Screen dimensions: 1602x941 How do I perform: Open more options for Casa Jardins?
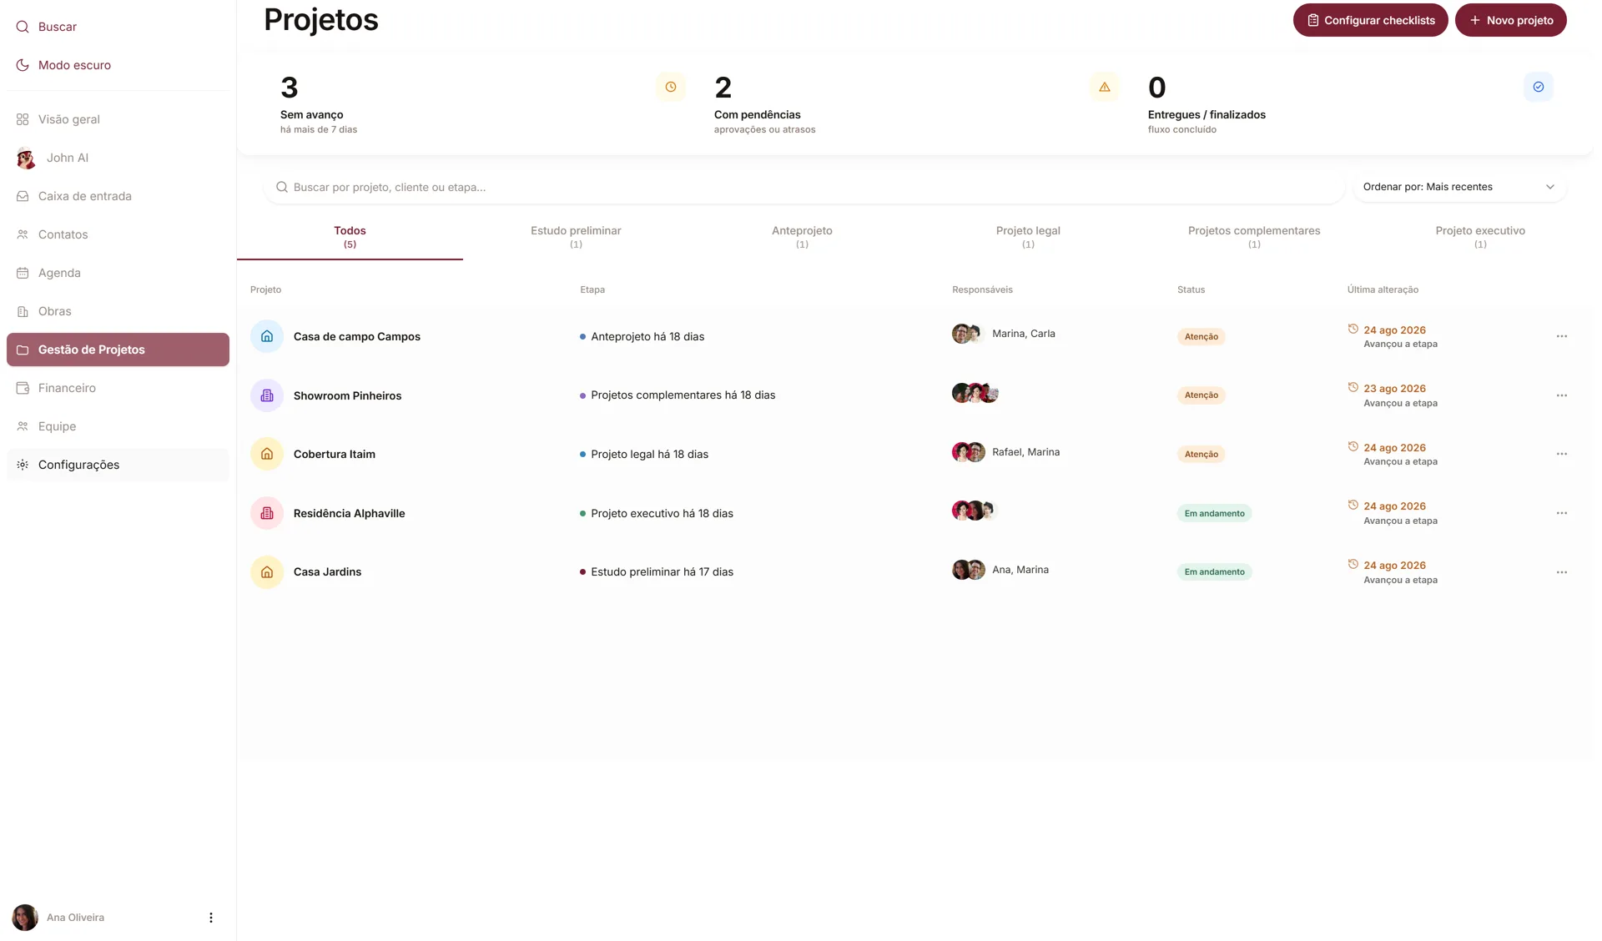tap(1561, 572)
